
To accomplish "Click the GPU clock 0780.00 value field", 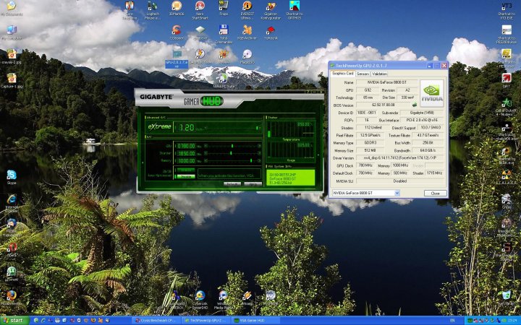I will click(187, 146).
